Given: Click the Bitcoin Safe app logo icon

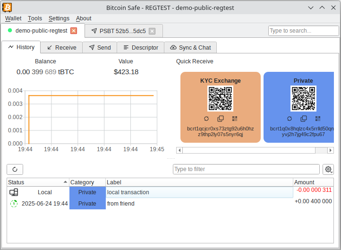Looking at the screenshot, I should (x=7, y=8).
